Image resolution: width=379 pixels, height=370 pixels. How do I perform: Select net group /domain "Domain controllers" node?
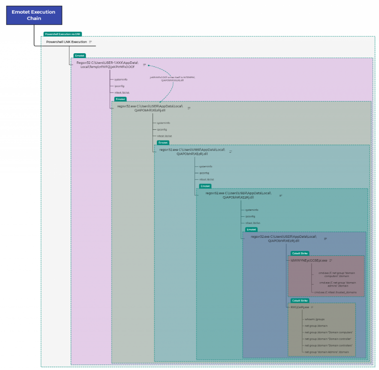[329, 346]
